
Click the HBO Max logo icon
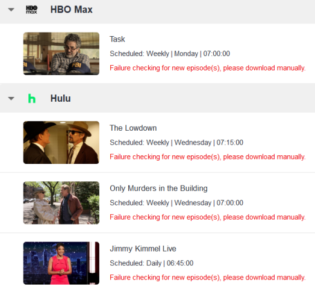coord(31,10)
